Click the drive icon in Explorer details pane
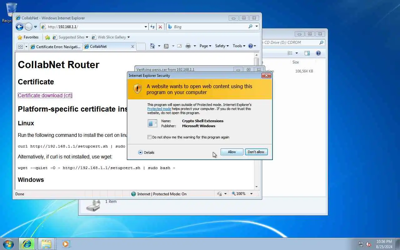 93,205
